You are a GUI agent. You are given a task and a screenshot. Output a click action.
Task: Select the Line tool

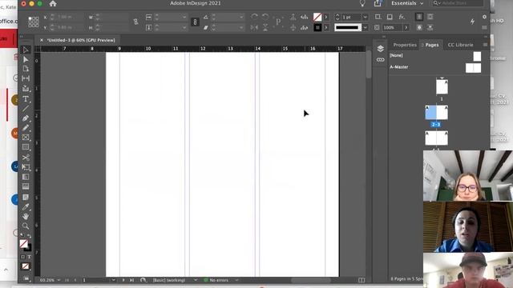pos(26,109)
